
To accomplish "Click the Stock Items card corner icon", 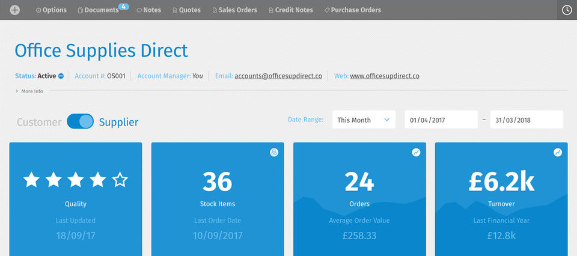I will tap(274, 152).
